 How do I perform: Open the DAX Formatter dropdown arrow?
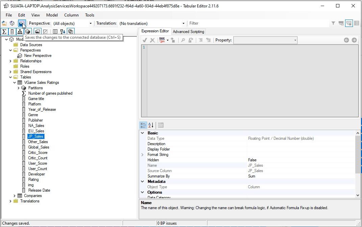167,40
